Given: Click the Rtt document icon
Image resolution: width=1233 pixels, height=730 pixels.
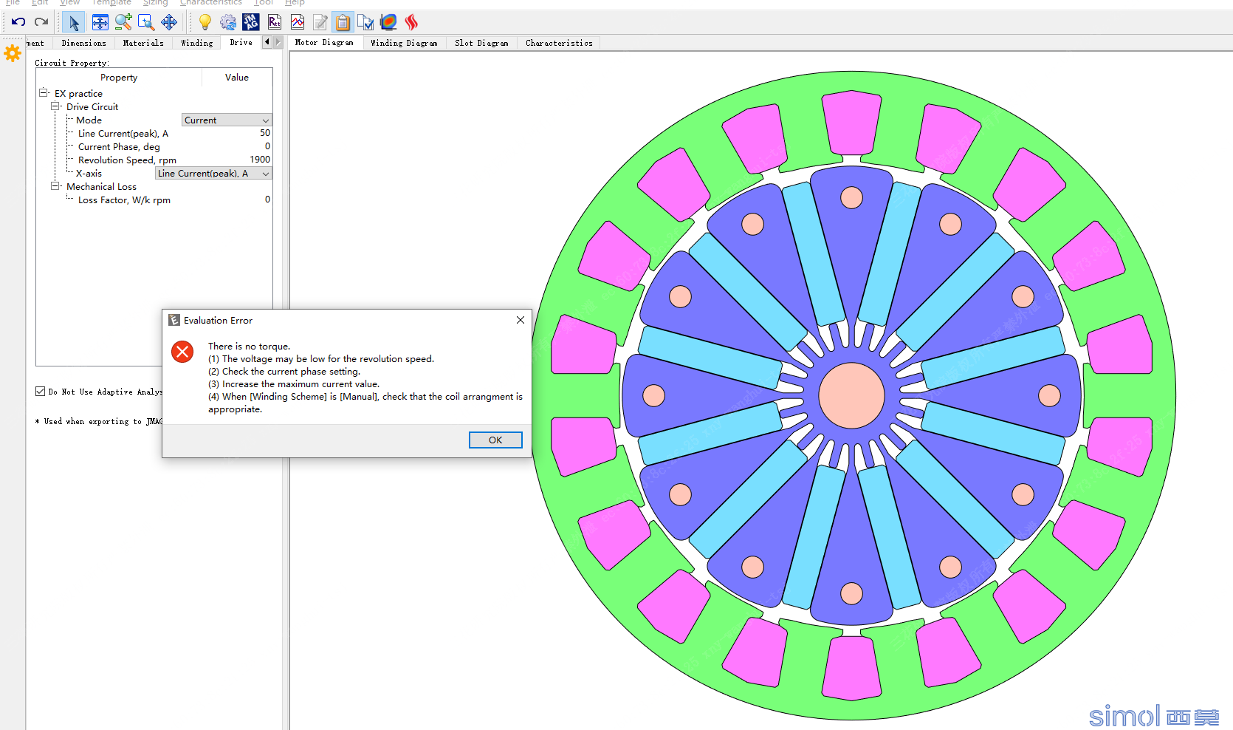Looking at the screenshot, I should [275, 22].
